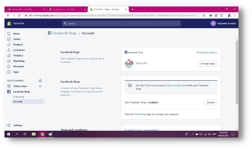Image resolution: width=252 pixels, height=149 pixels.
Task: Open Facebook Shop breadcrumb heading
Action: pyautogui.click(x=64, y=33)
